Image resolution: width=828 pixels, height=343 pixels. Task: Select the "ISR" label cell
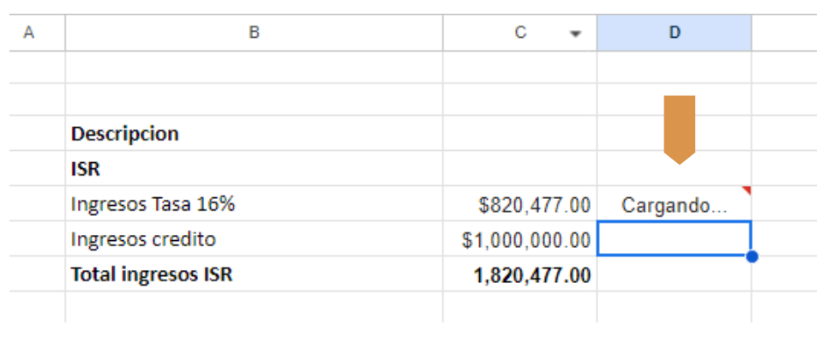tap(254, 169)
